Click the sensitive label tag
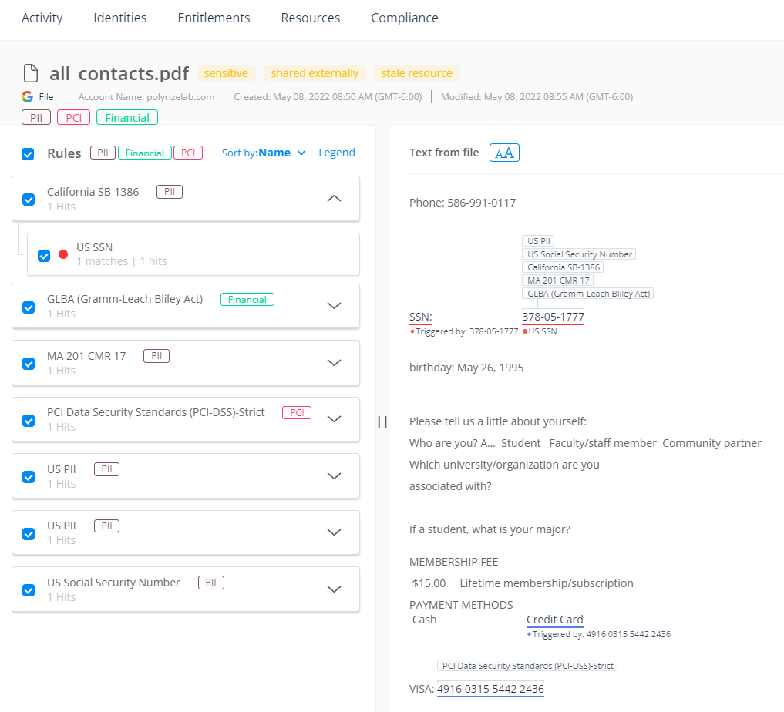 click(226, 73)
